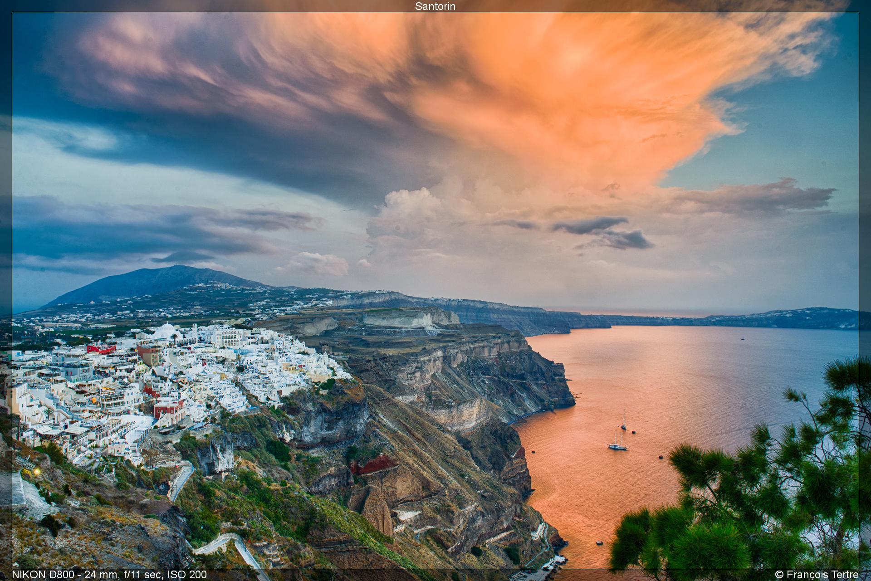Click the 'Santorin' title text
The image size is (871, 581).
435,6
